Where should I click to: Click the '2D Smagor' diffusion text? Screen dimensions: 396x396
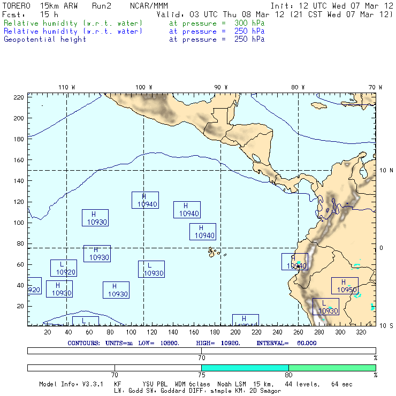point(265,391)
